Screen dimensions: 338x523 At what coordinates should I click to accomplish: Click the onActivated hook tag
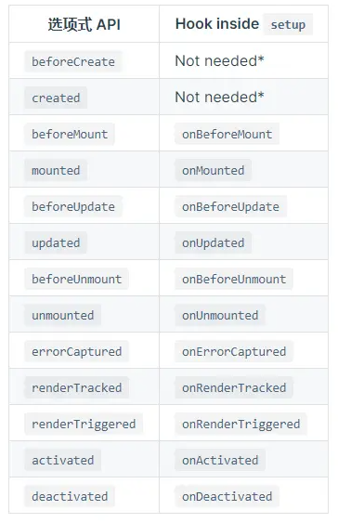click(x=220, y=460)
